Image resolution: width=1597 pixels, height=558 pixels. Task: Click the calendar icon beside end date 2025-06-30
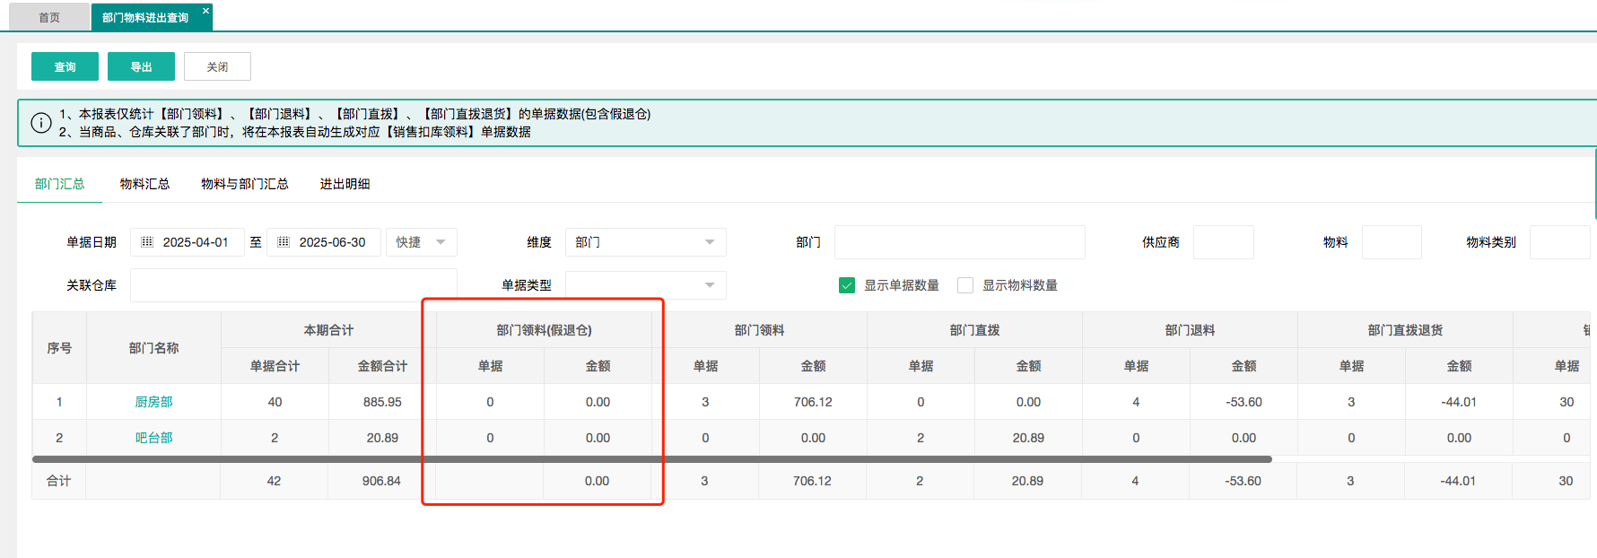284,242
